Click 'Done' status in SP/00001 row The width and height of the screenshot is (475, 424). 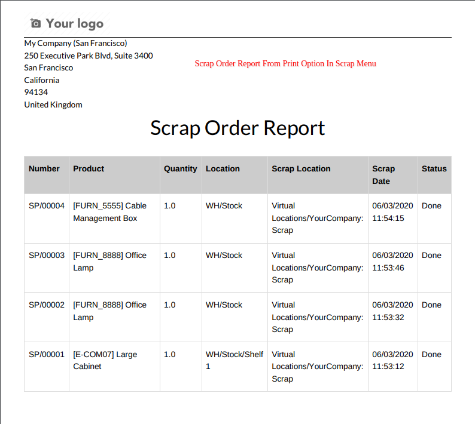[431, 355]
